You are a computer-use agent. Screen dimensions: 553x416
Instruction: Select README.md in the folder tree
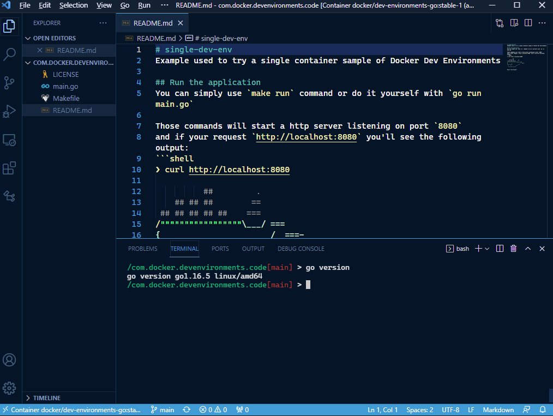tap(69, 110)
